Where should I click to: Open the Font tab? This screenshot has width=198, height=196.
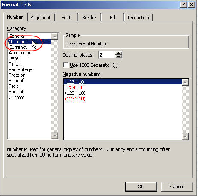click(x=66, y=18)
